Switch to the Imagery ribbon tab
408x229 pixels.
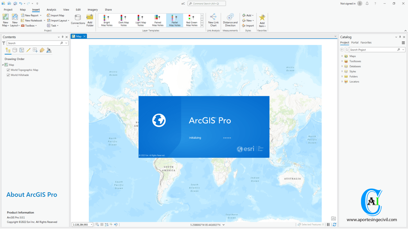click(x=93, y=10)
